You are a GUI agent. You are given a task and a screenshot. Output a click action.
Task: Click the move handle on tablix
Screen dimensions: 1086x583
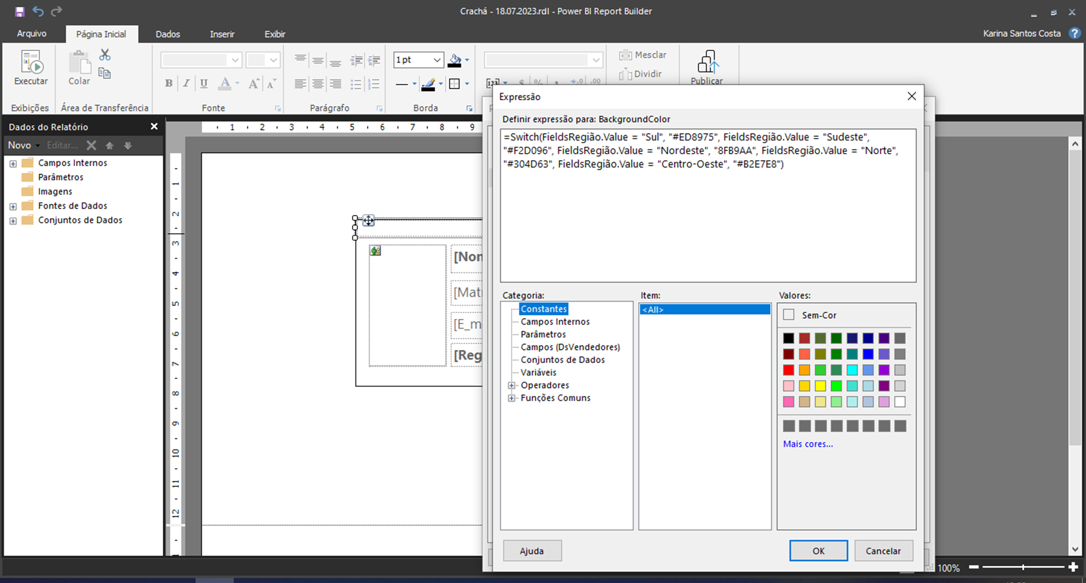[x=368, y=221]
